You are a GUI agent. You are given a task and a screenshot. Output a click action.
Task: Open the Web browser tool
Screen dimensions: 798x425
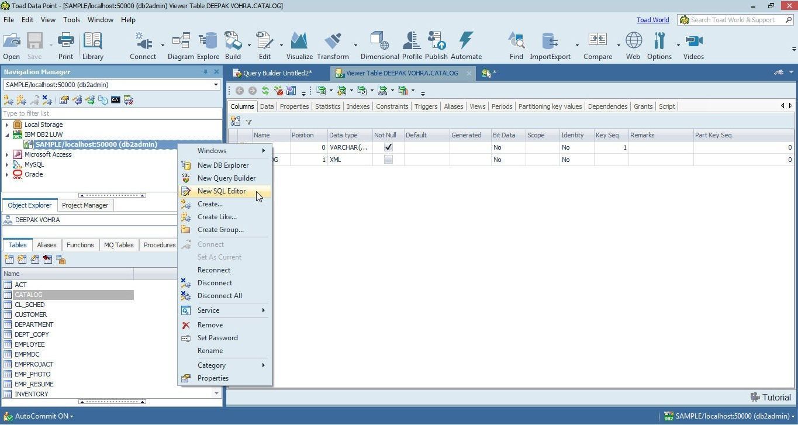pos(633,46)
